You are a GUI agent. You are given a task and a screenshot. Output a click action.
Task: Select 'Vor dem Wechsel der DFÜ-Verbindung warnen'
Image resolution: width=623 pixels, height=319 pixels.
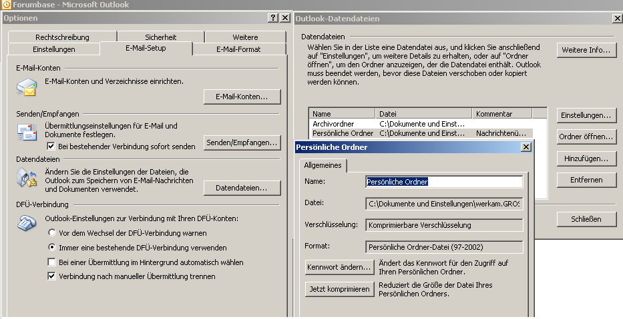(x=51, y=232)
